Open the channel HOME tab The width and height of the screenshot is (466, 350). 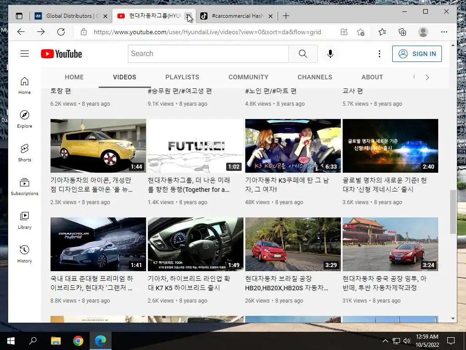pos(74,77)
